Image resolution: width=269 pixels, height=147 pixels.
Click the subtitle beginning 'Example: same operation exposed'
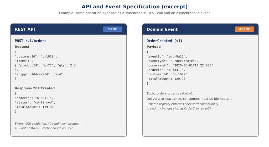134,13
